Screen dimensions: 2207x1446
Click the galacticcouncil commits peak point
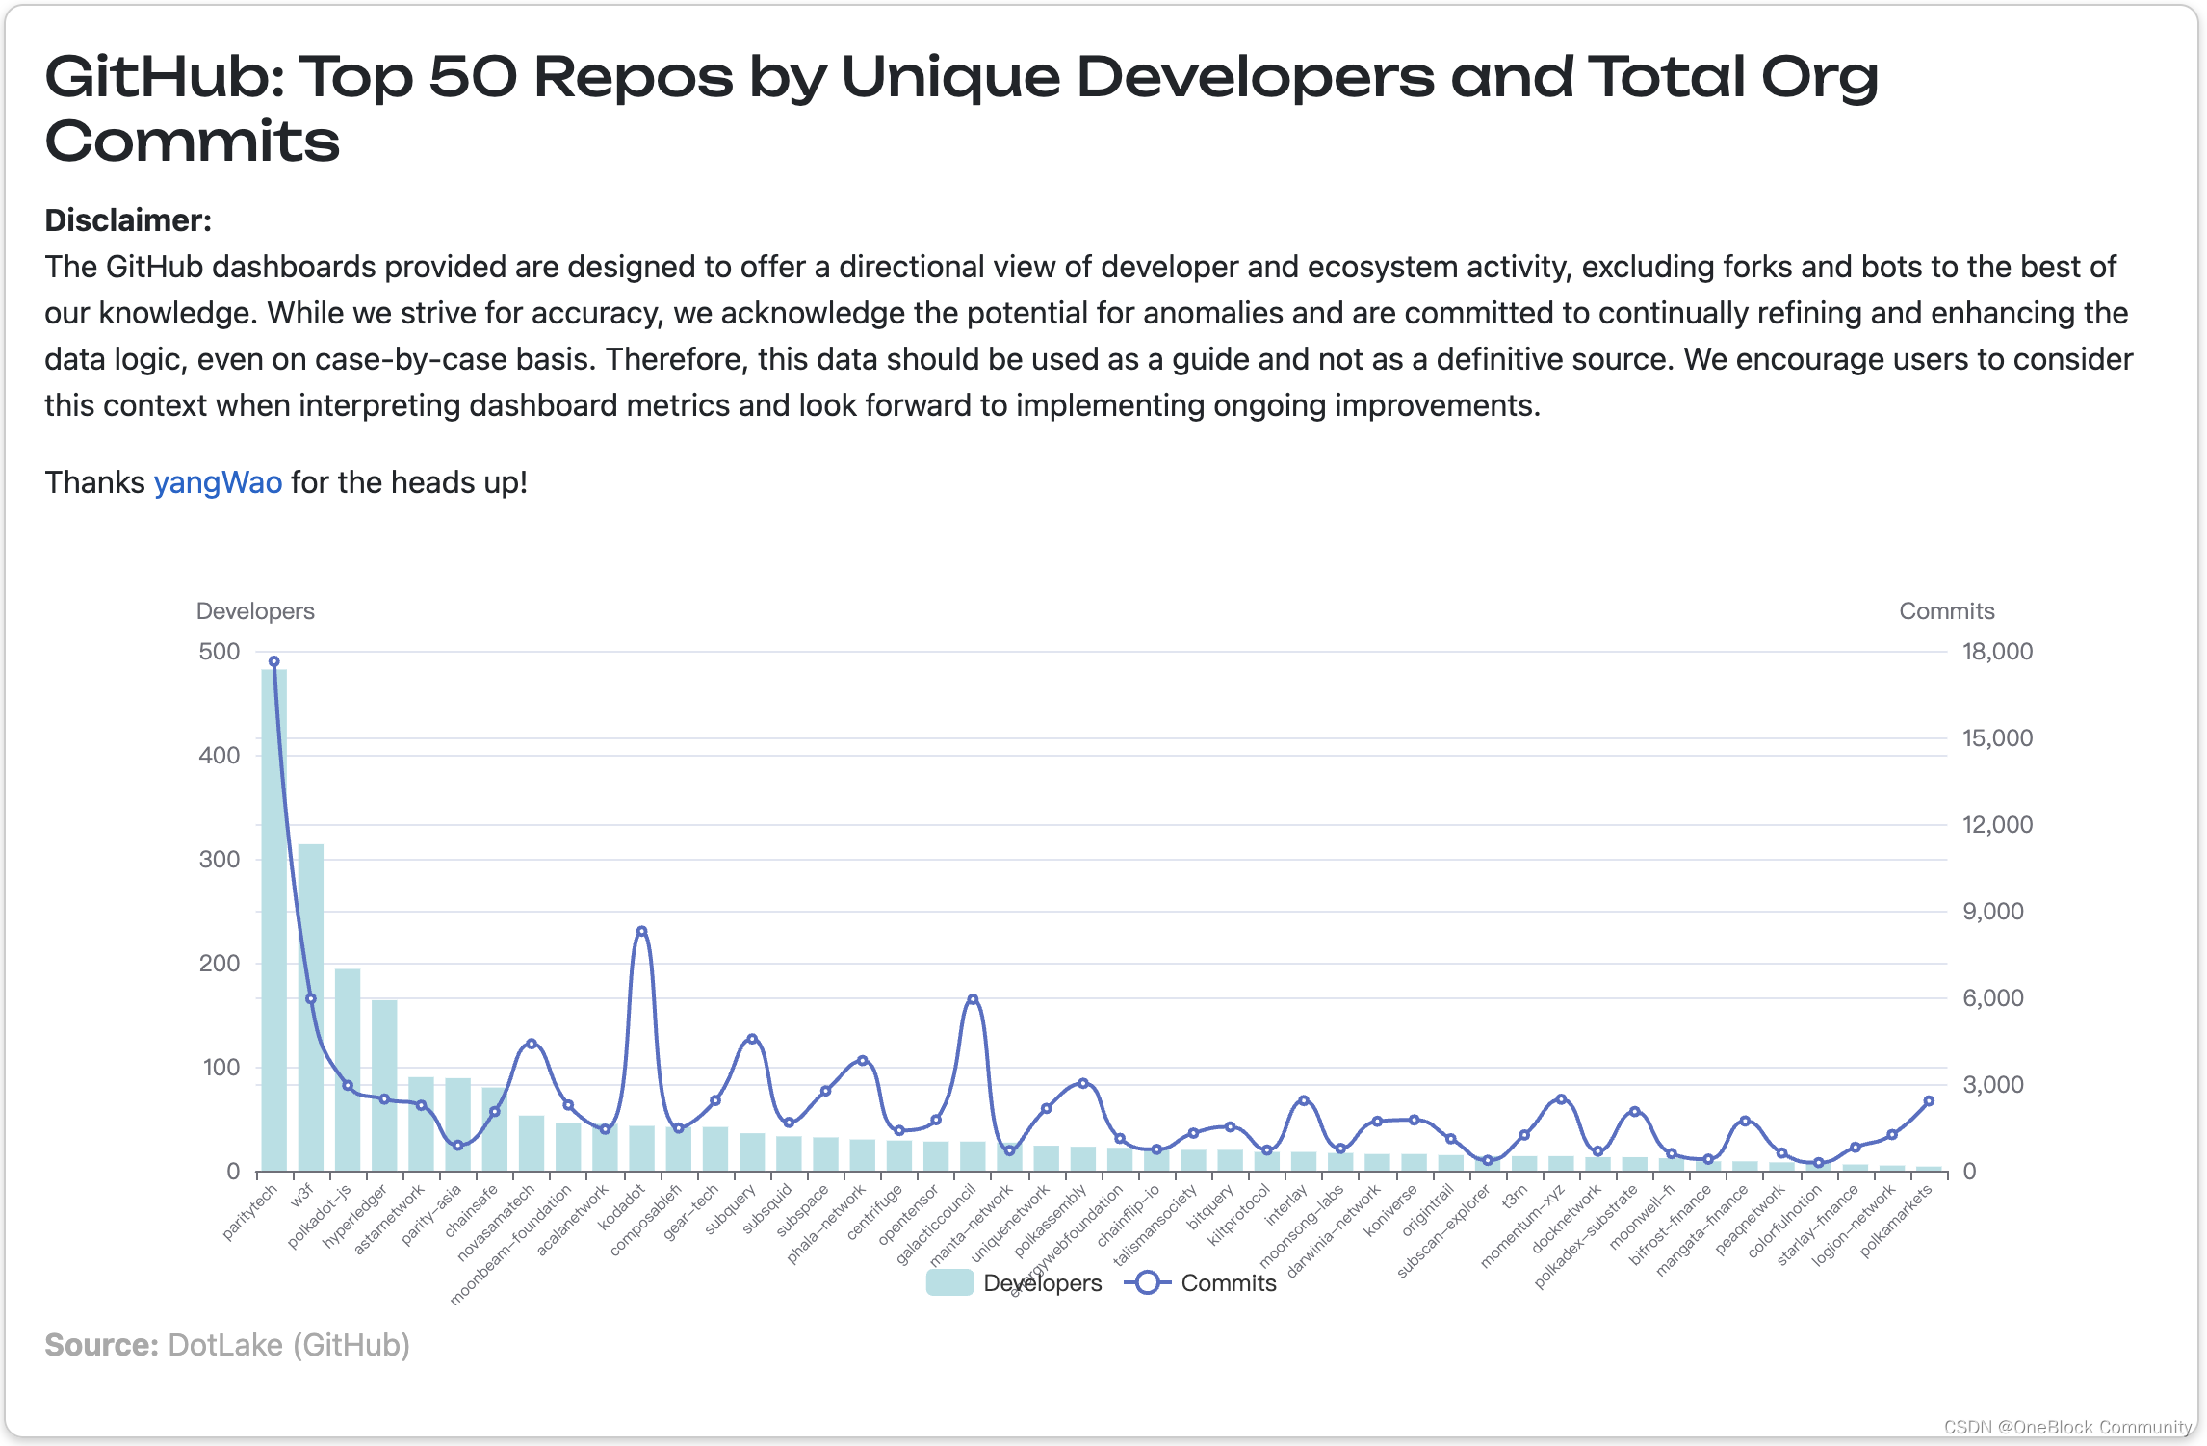973,1000
